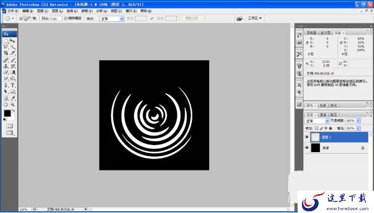Select the Gradient tool
Image resolution: width=374 pixels, height=213 pixels.
(x=13, y=72)
